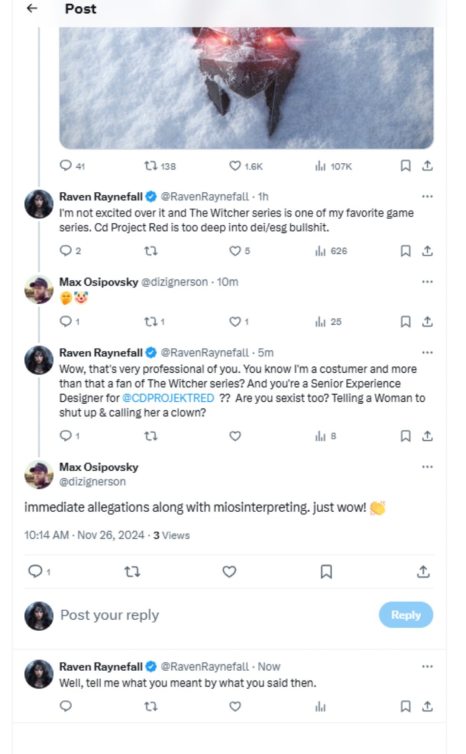
Task: Open more options on Max's focused post
Action: coord(427,467)
